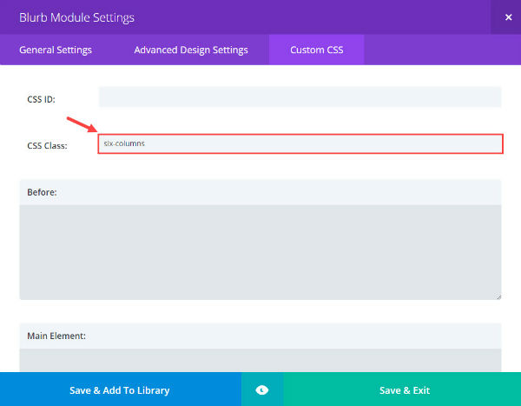Focus the empty CSS ID input field
Viewport: 521px width, 406px height.
[300, 97]
